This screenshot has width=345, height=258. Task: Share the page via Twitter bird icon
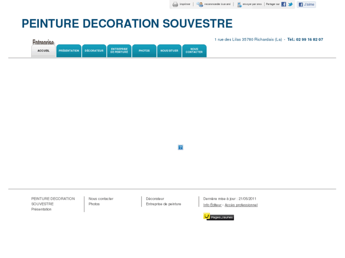(x=290, y=4)
